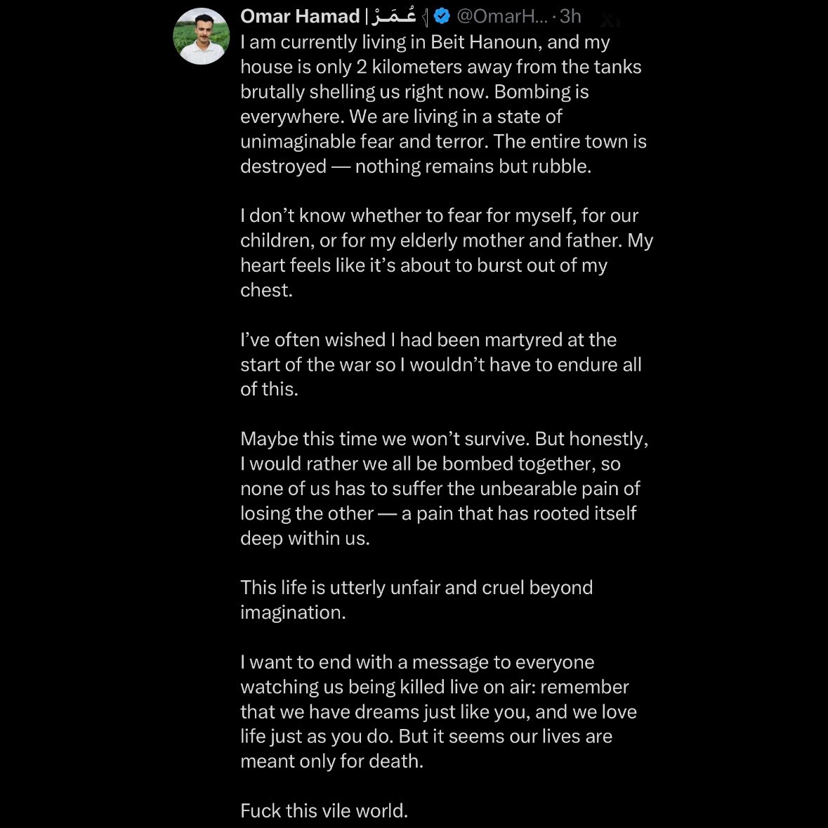Click the final line ending "vile world."
This screenshot has height=828, width=828.
pos(324,811)
